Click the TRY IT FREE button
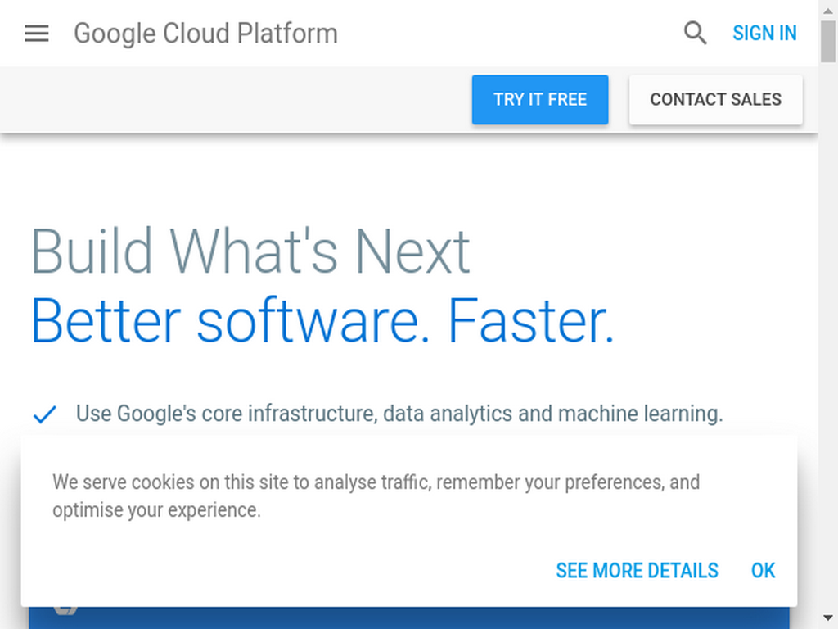The width and height of the screenshot is (838, 629). (540, 99)
